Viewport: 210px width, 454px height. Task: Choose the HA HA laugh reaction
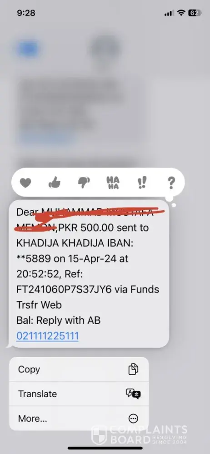pos(113,183)
